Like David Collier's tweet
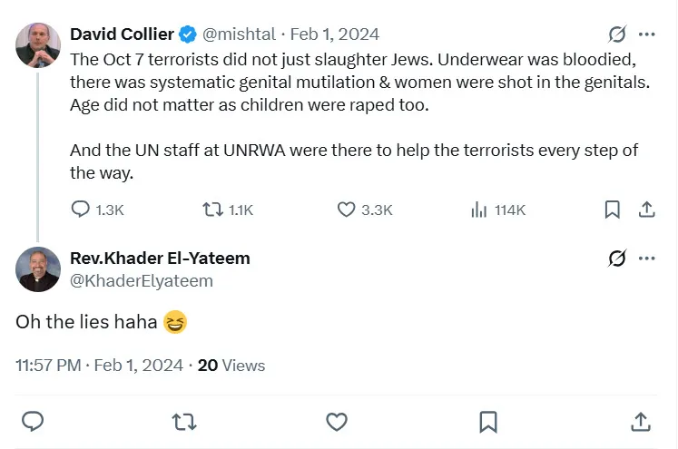This screenshot has height=449, width=678. (346, 210)
